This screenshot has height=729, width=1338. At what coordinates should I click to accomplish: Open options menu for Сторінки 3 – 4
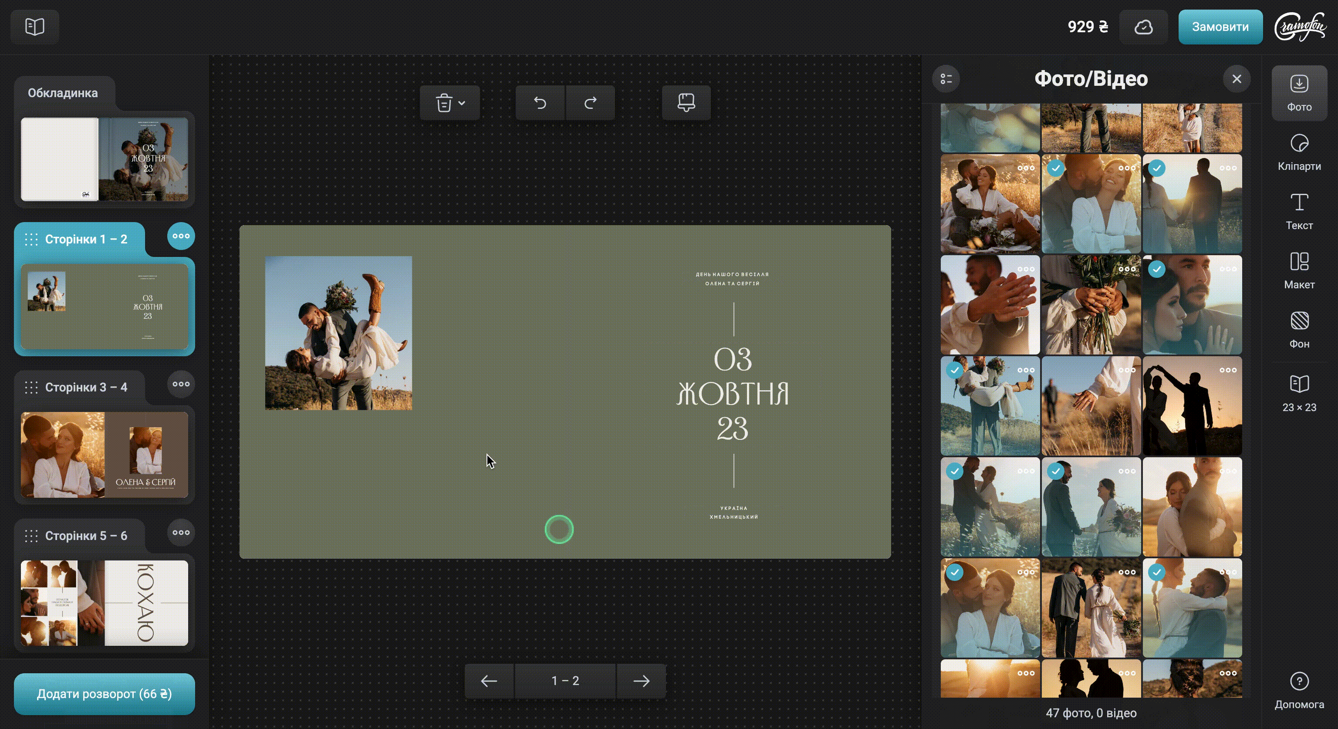click(181, 384)
